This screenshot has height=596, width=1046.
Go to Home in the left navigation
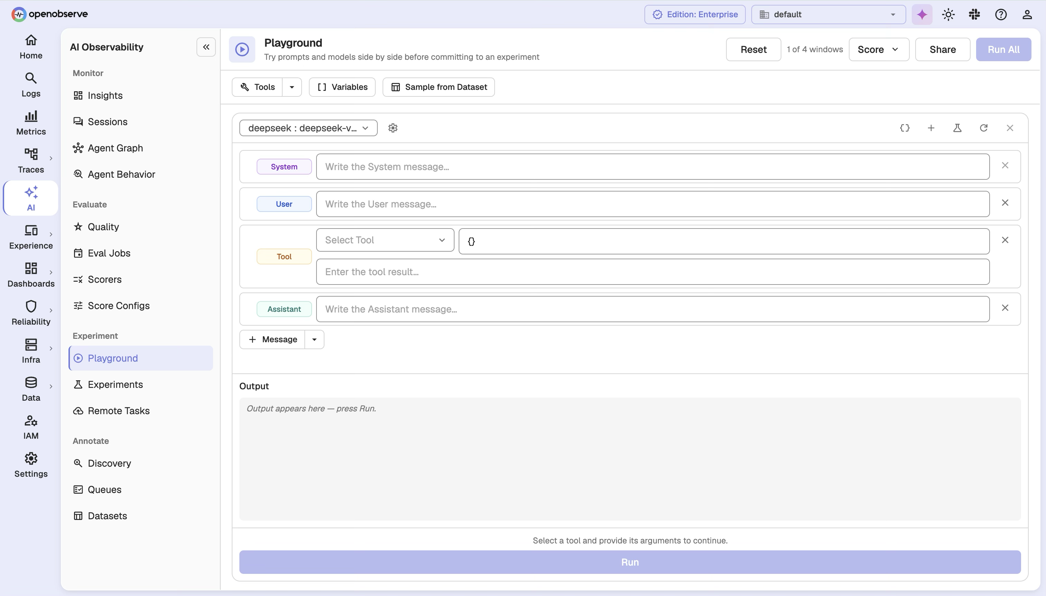[x=31, y=47]
